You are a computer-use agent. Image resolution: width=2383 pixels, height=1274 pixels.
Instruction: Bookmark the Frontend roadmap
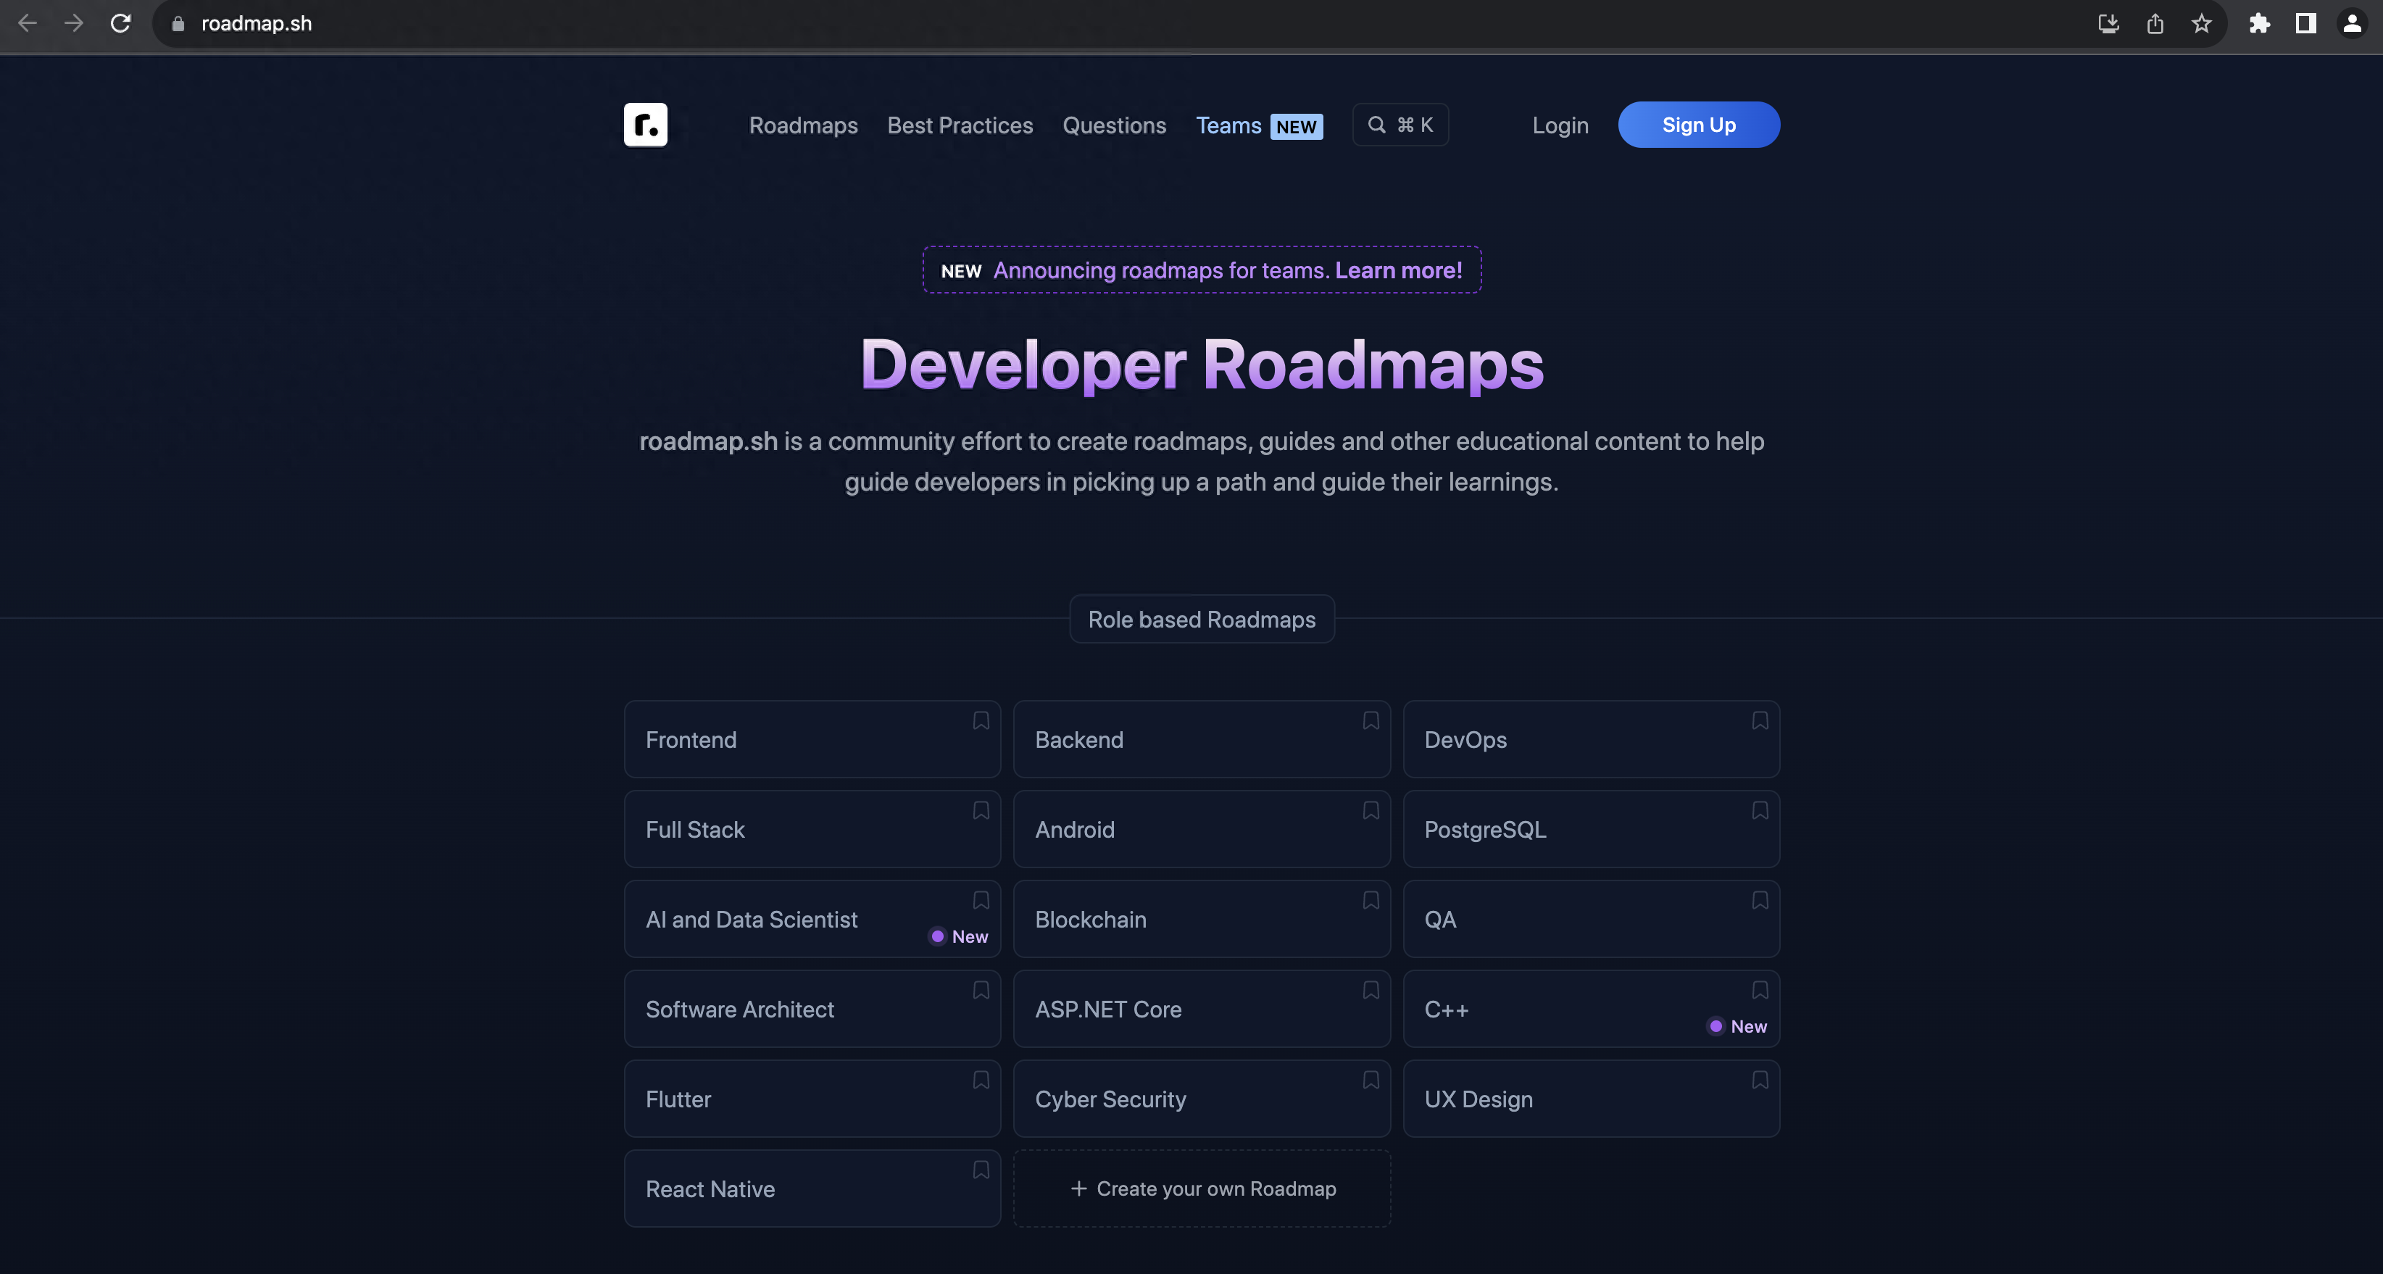[981, 721]
